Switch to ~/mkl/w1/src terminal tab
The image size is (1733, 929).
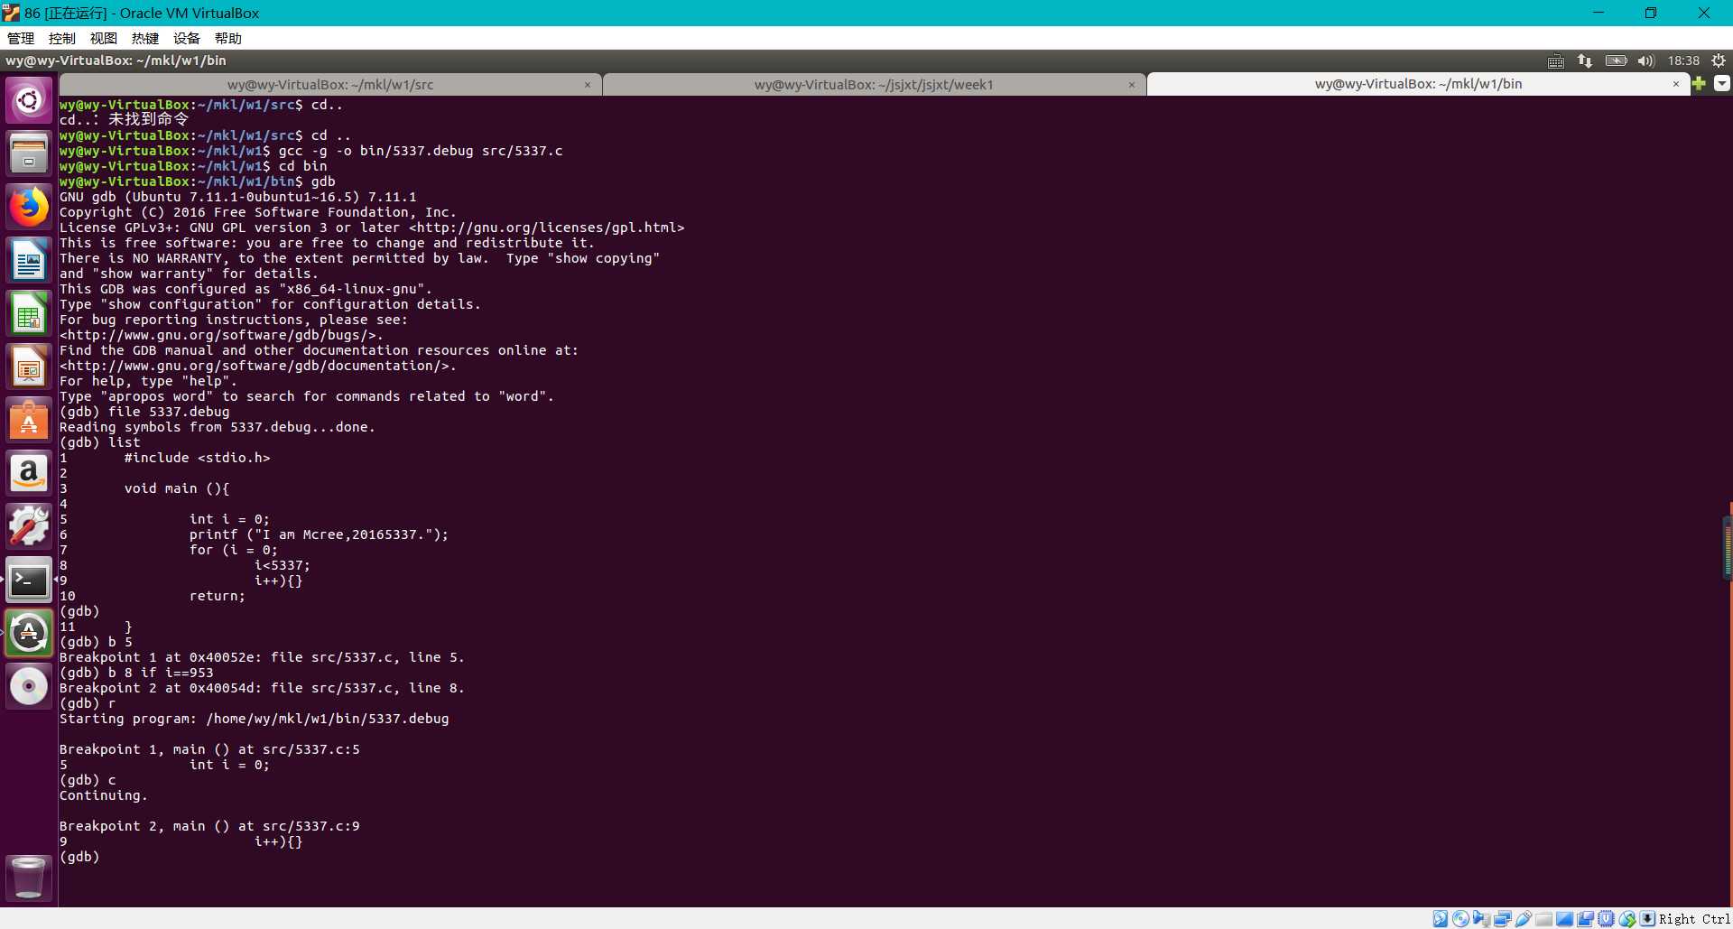click(x=330, y=84)
